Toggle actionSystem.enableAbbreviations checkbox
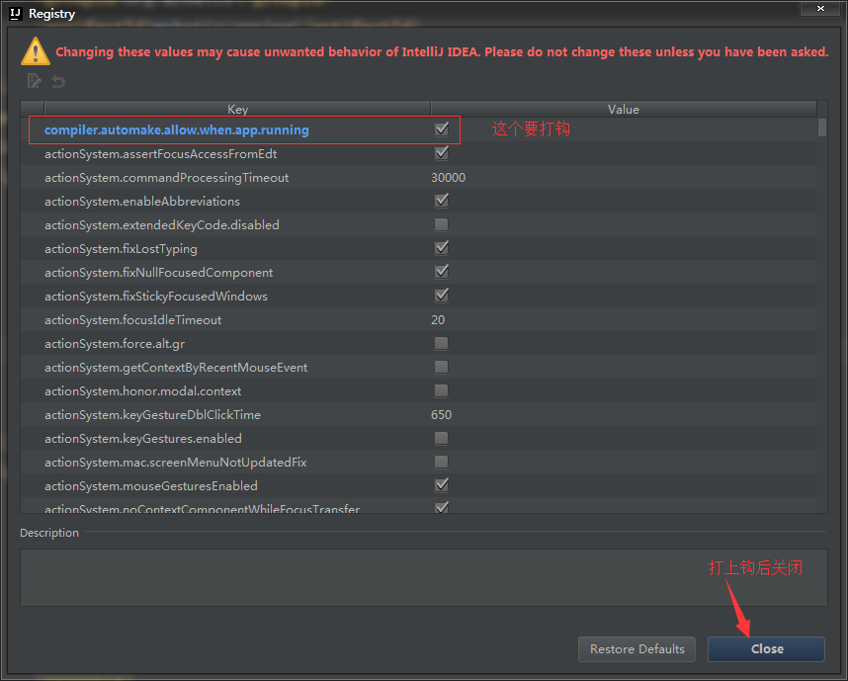Image resolution: width=848 pixels, height=681 pixels. click(442, 201)
